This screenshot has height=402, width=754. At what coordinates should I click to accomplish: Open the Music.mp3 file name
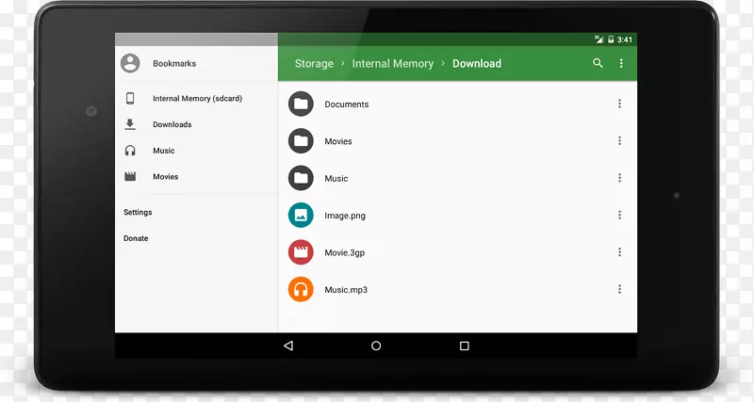click(x=346, y=290)
